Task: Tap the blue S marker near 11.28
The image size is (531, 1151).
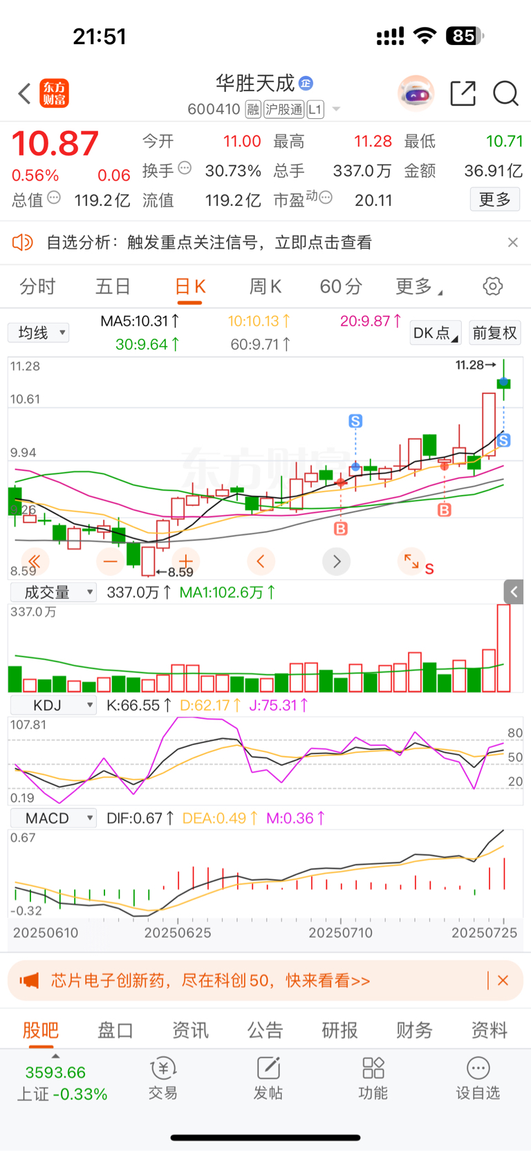Action: click(x=503, y=440)
